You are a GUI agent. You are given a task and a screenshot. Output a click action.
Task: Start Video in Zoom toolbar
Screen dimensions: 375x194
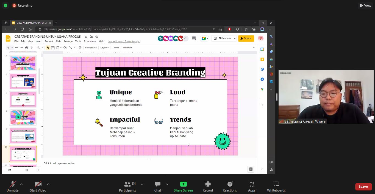click(x=38, y=187)
